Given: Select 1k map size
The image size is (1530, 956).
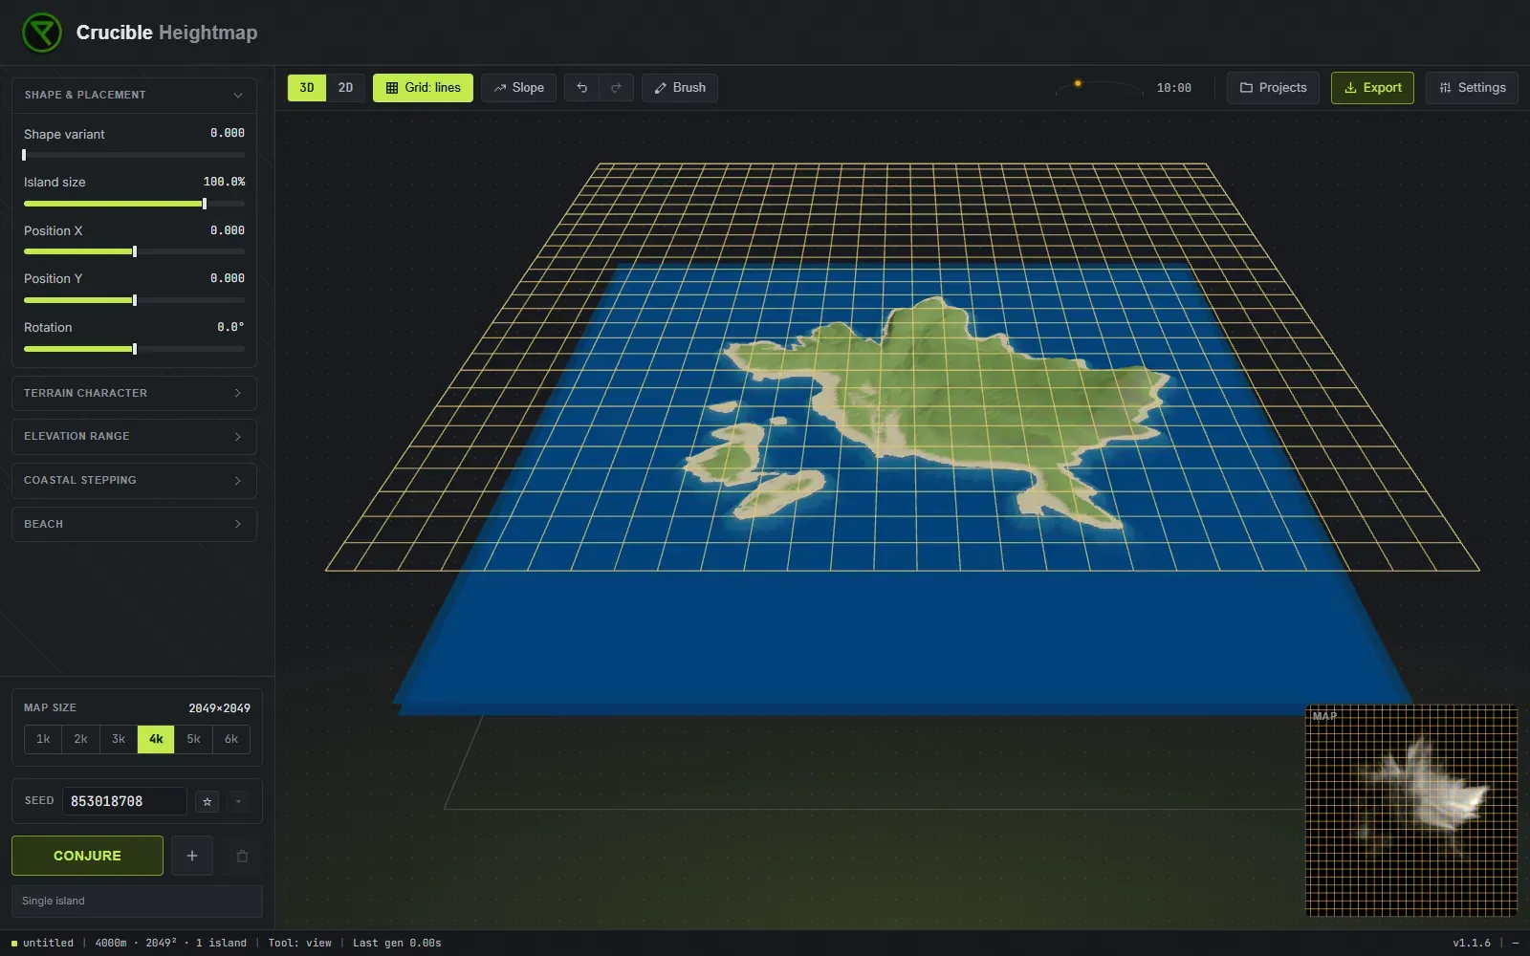Looking at the screenshot, I should coord(43,739).
